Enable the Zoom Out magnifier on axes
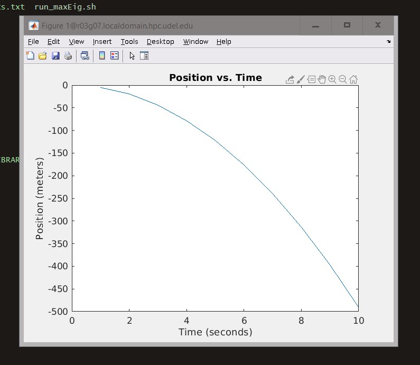Screen dimensions: 420x365 click(343, 79)
